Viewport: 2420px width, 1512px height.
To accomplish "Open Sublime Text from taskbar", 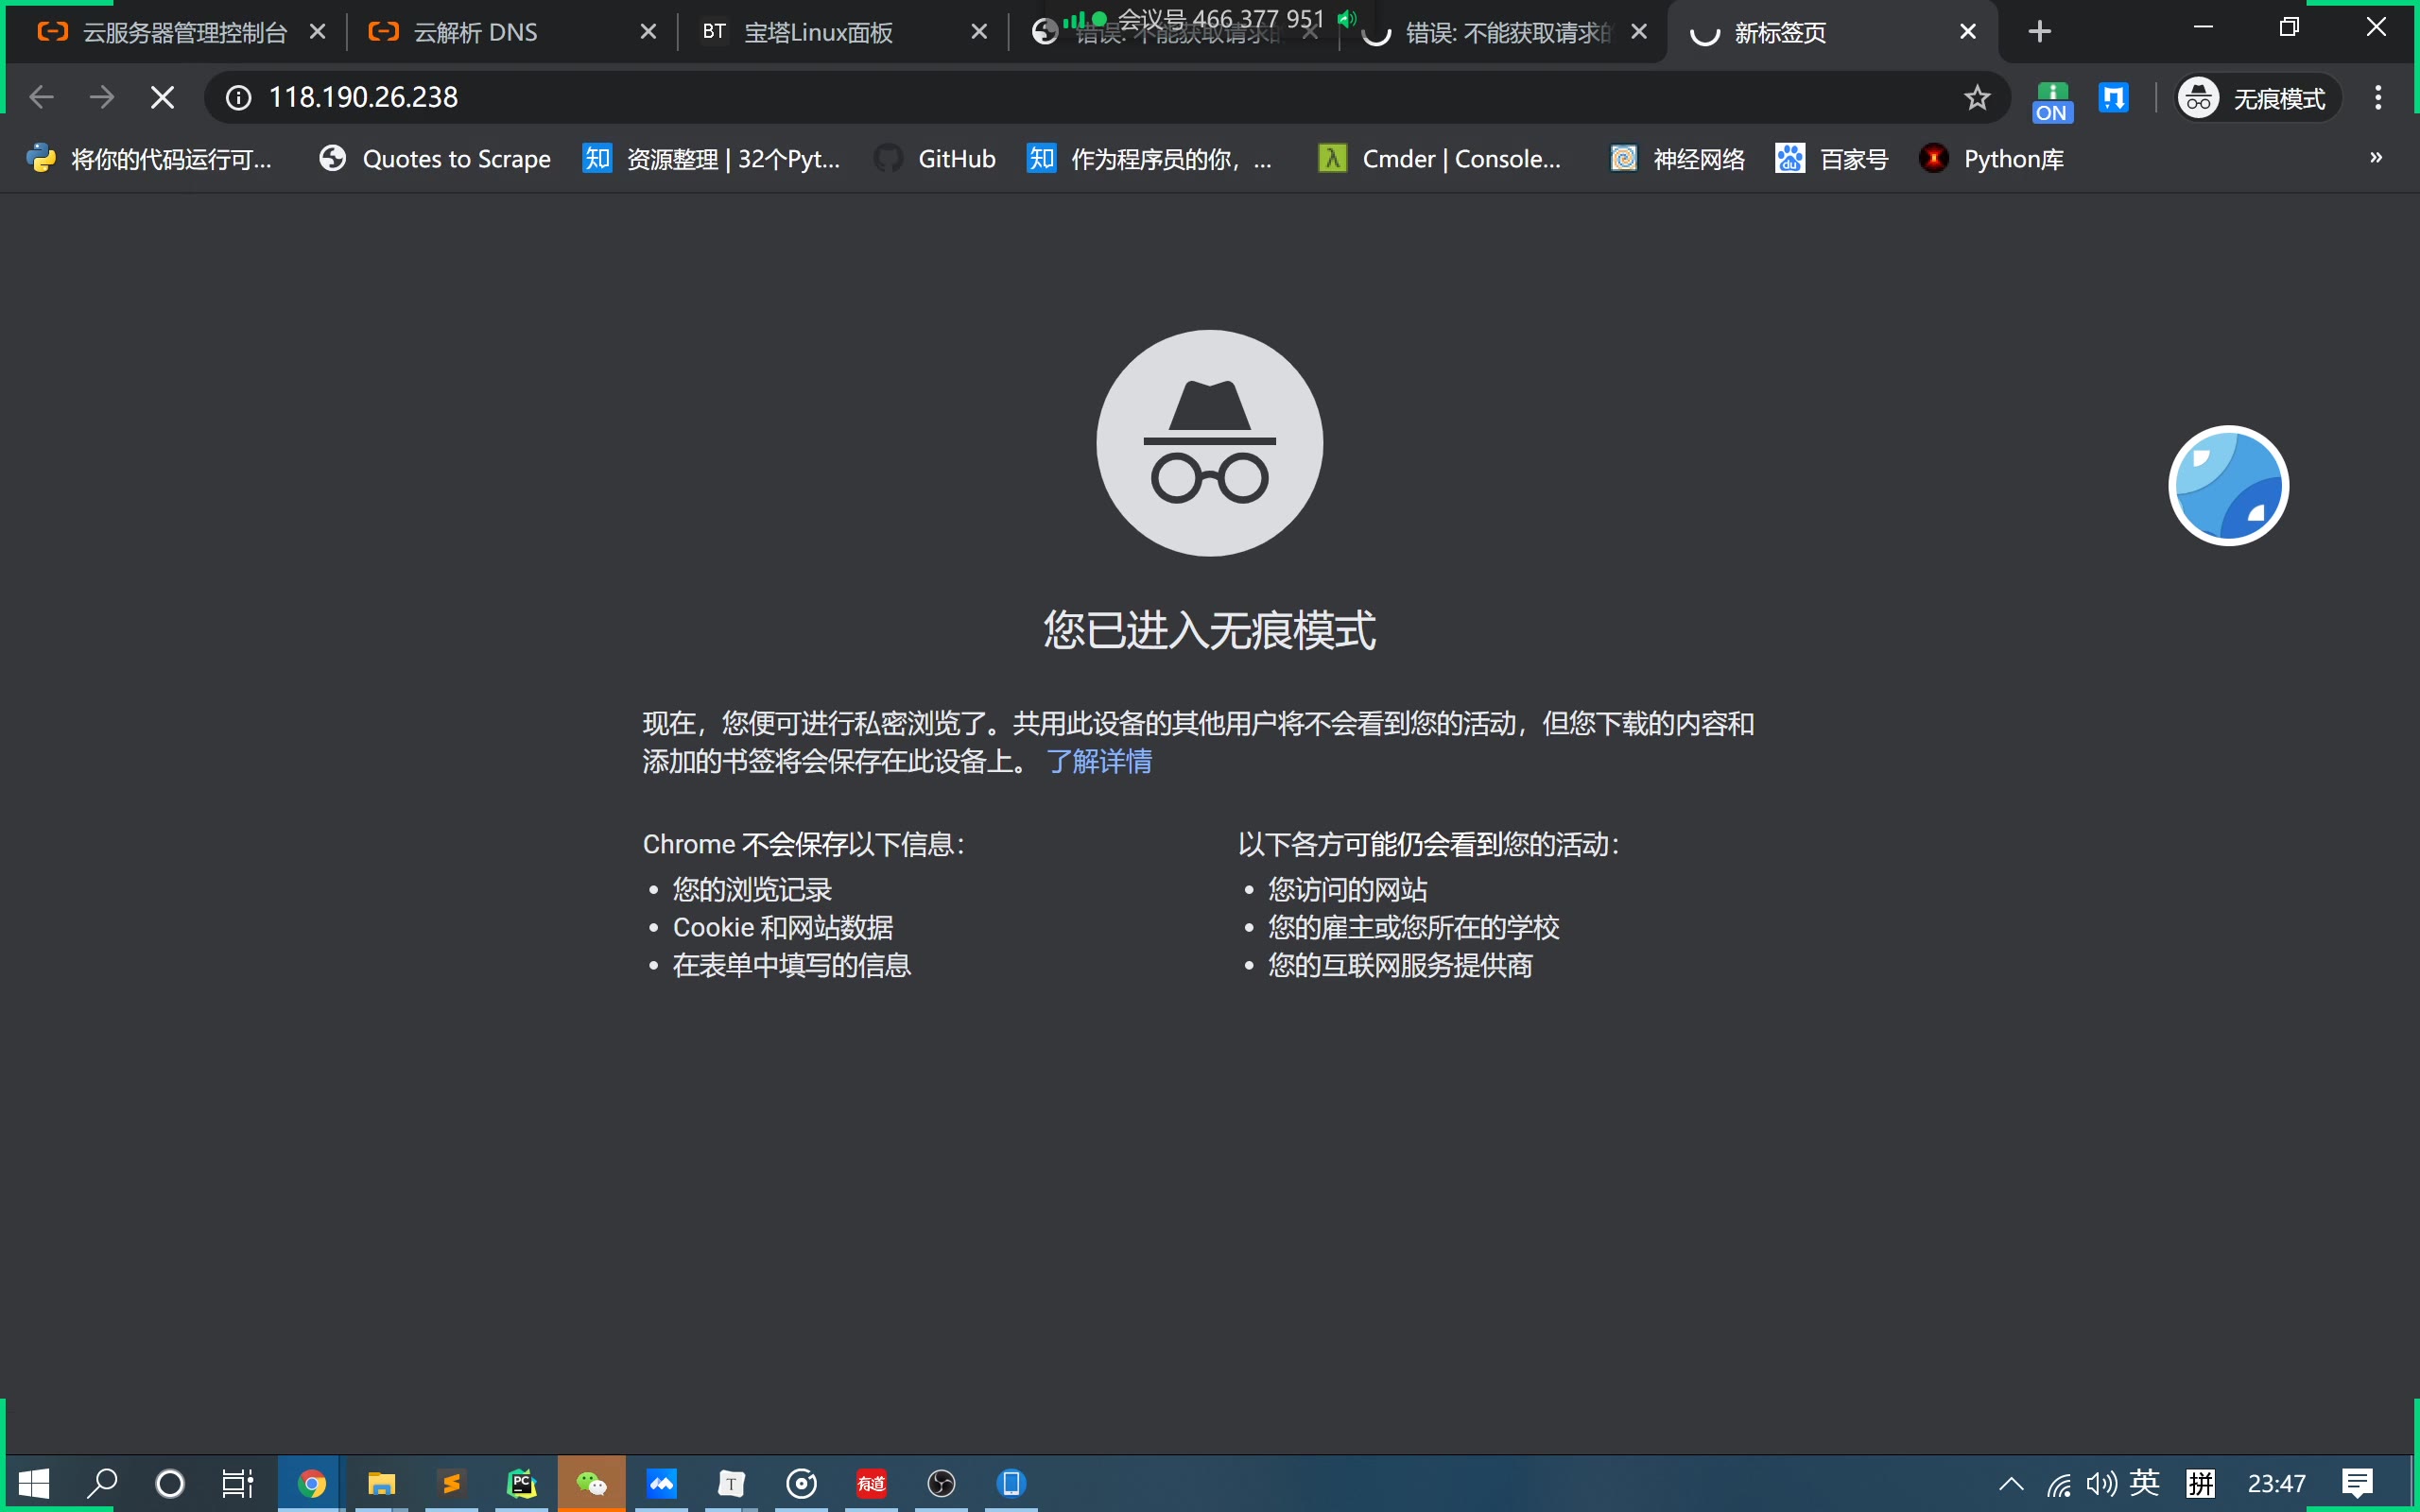I will (452, 1483).
